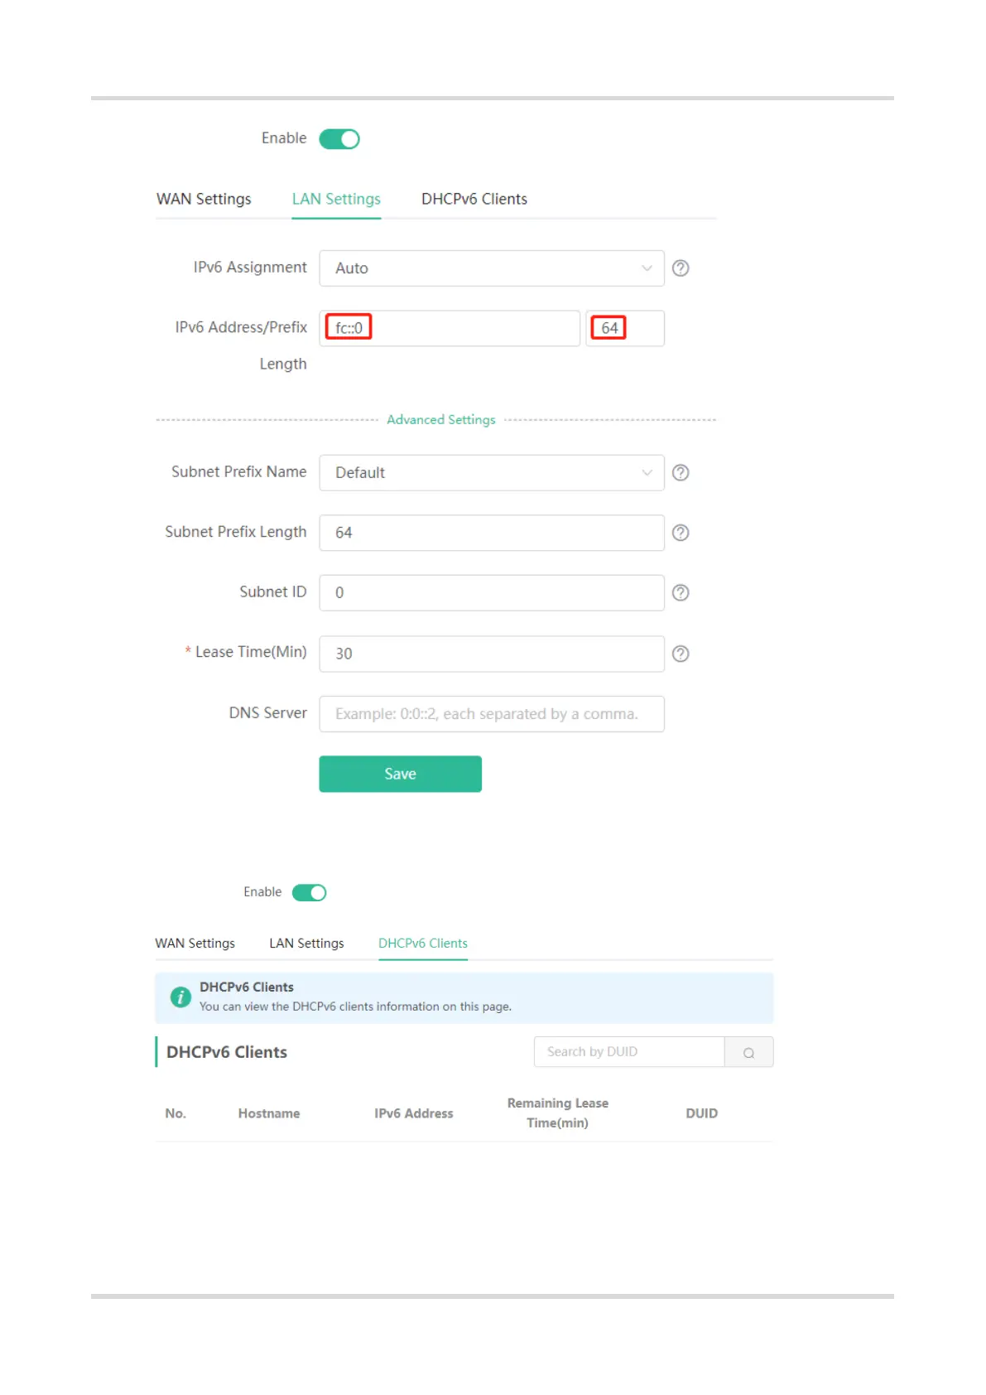Click the green Save button
The height and width of the screenshot is (1395, 986).
(x=400, y=774)
